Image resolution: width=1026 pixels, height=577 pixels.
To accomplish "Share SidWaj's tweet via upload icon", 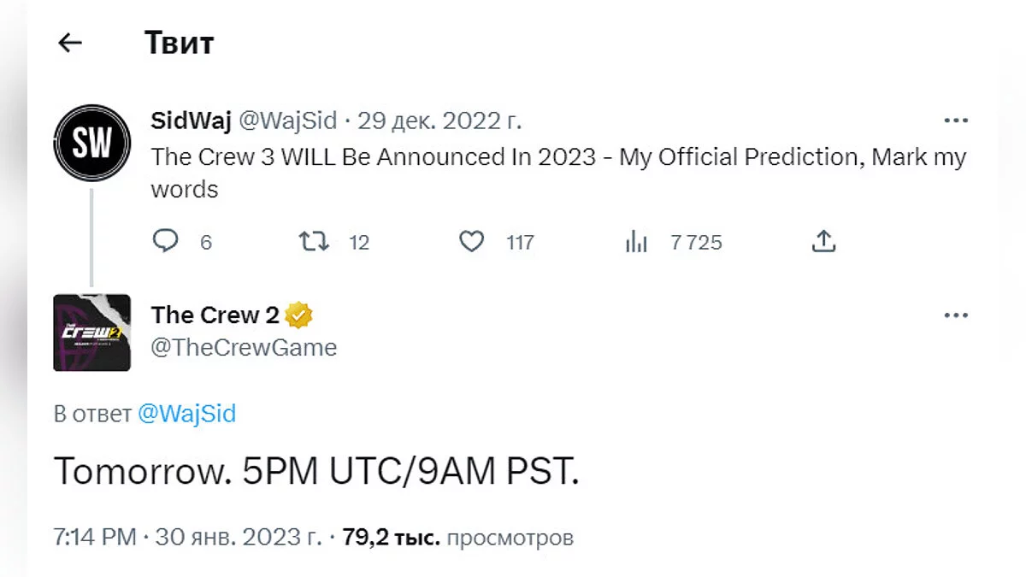I will [x=823, y=242].
